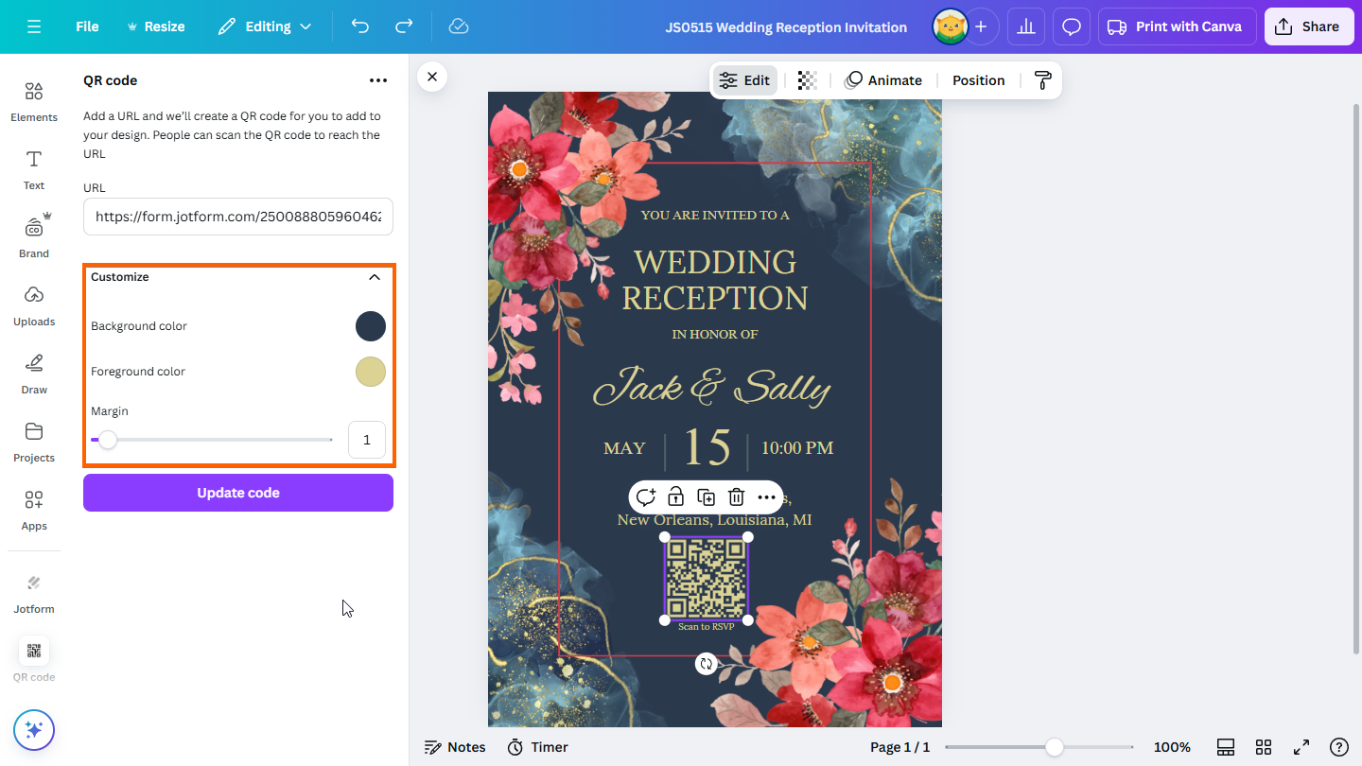This screenshot has height=766, width=1362.
Task: Collapse the Customize section
Action: (375, 277)
